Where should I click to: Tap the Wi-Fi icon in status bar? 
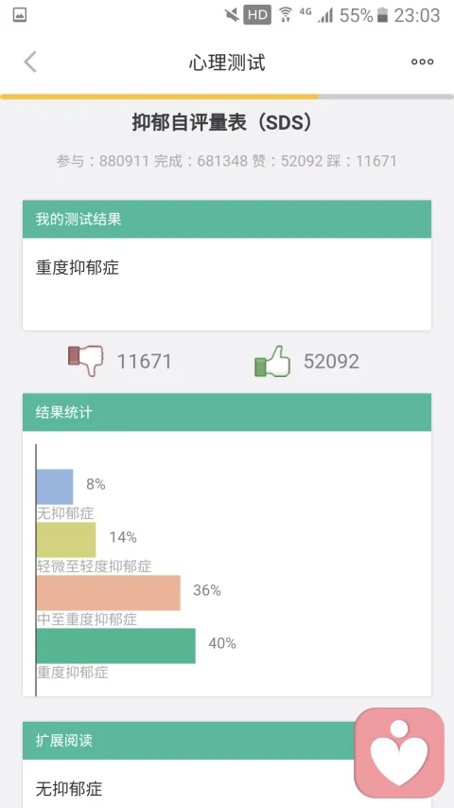pyautogui.click(x=285, y=15)
